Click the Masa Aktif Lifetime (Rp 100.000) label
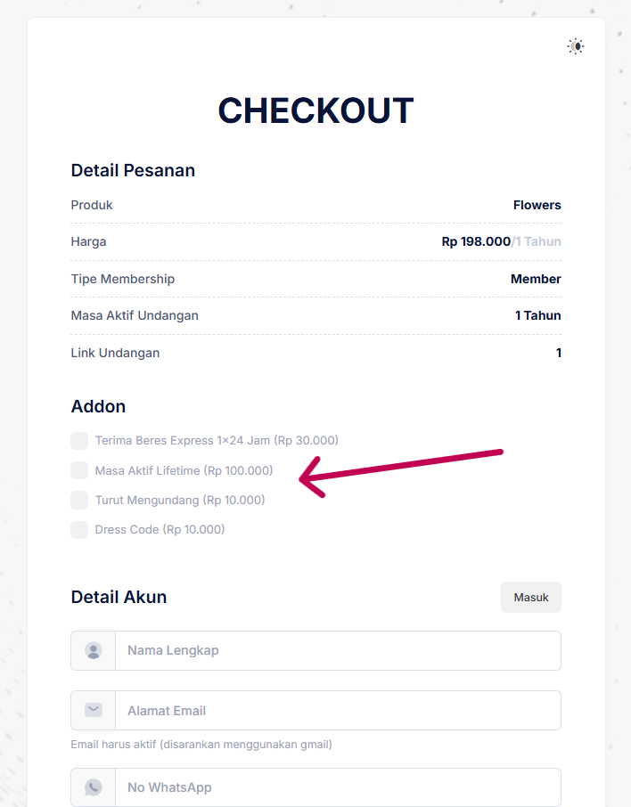This screenshot has height=807, width=631. pyautogui.click(x=184, y=470)
